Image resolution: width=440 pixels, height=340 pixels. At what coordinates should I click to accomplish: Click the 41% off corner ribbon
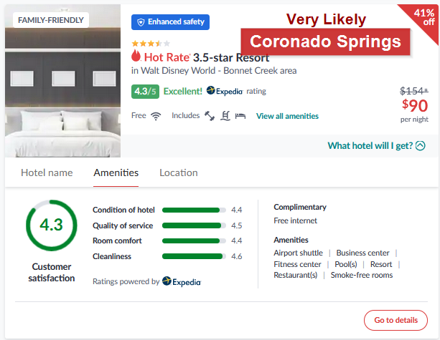[424, 17]
